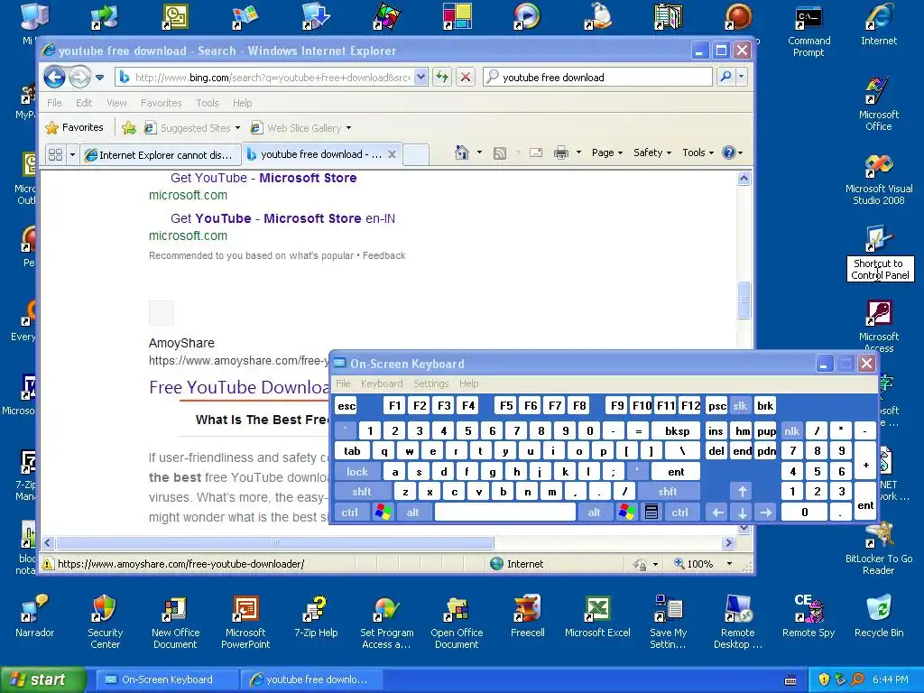Select BitLocker To Go Reader icon

coord(879,550)
